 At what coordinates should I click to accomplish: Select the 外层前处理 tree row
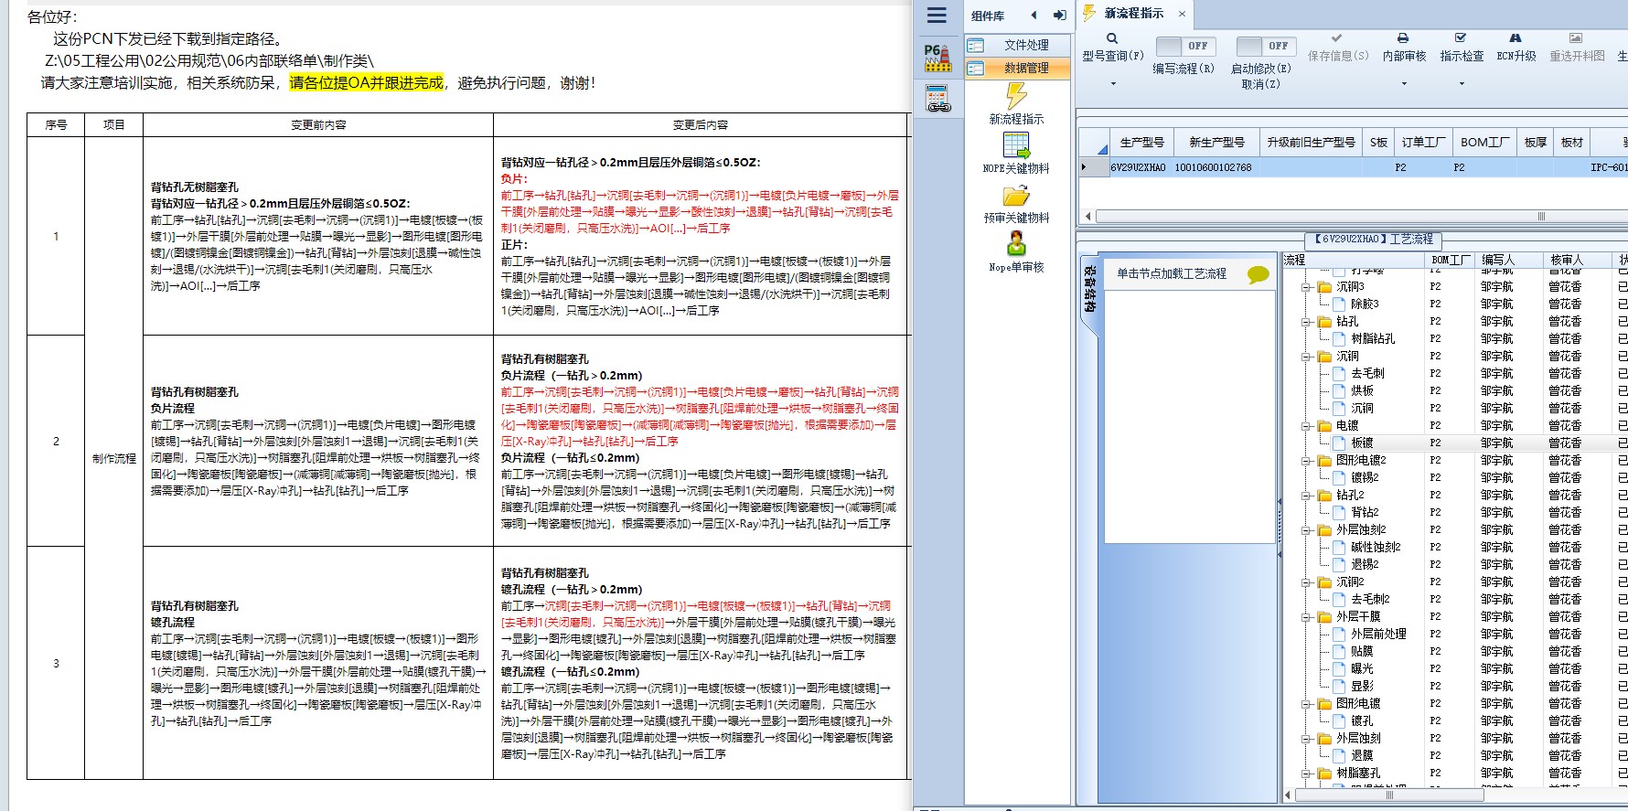[x=1378, y=635]
